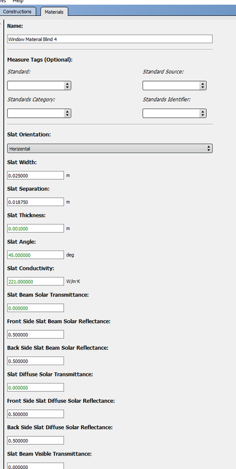Viewport: 236px width, 469px height.
Task: Select the Slat Diffuse Solar Transmittance field
Action: click(x=36, y=388)
